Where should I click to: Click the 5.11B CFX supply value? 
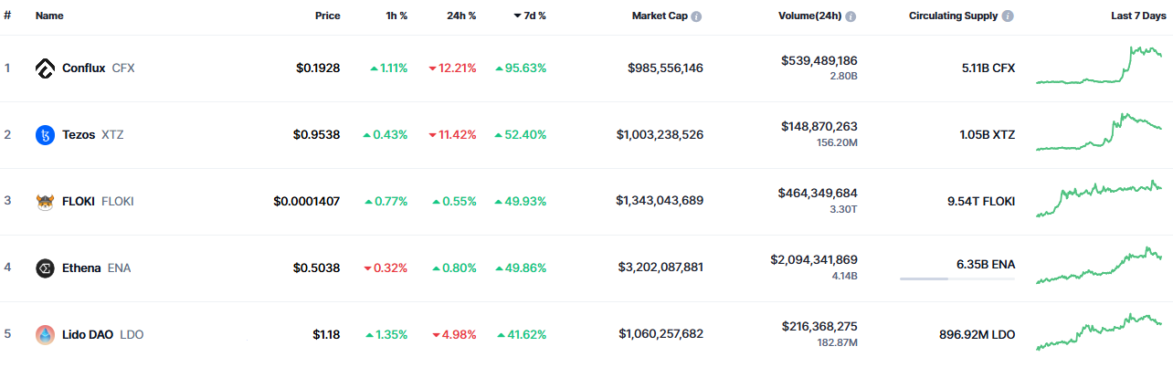(988, 68)
